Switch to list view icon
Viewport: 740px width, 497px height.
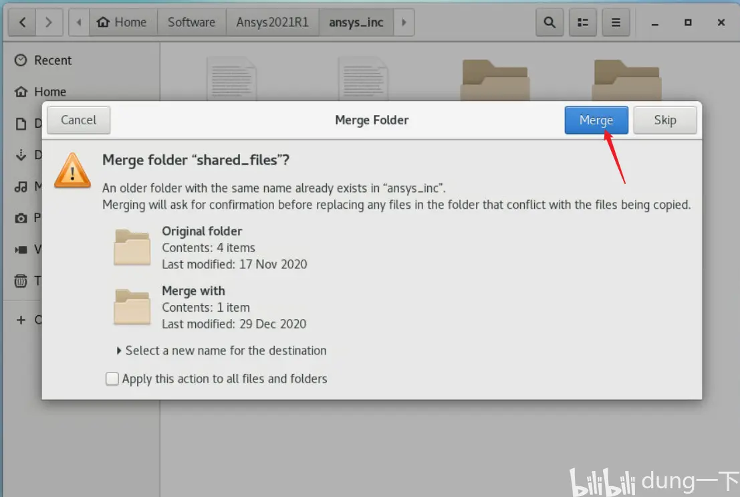[x=583, y=22]
